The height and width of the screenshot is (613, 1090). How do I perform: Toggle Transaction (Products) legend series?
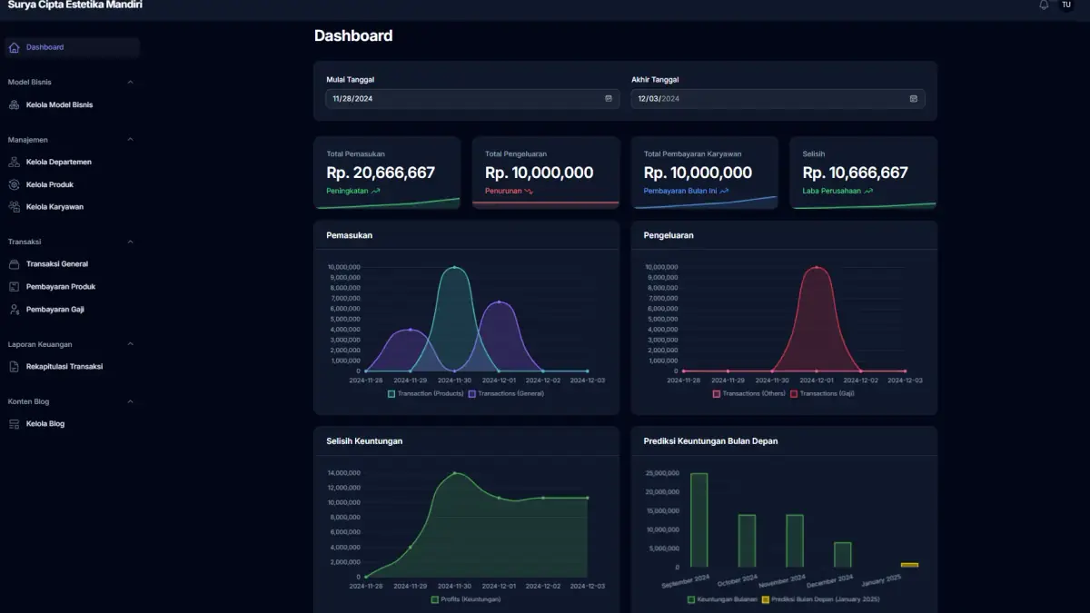[425, 393]
